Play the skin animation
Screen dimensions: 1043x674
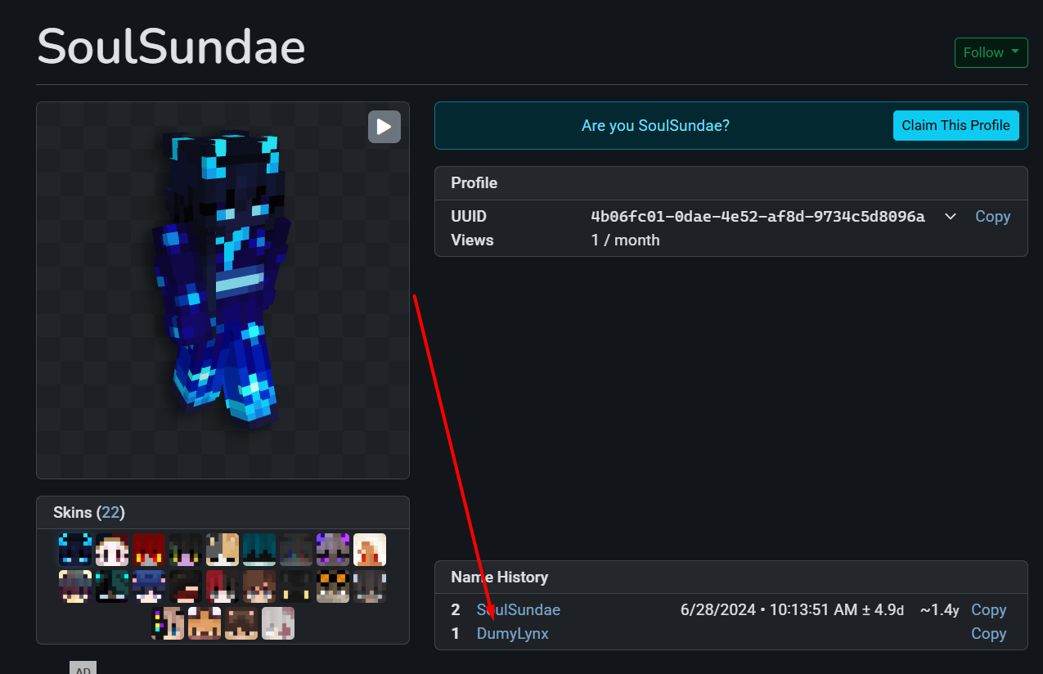pos(384,127)
